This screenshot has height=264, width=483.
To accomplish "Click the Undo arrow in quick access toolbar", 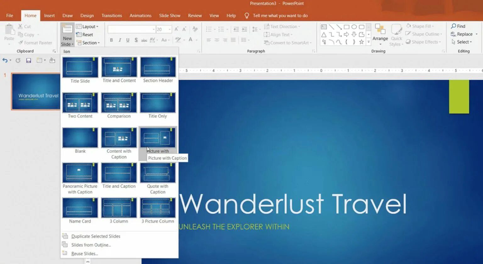I will coord(5,60).
